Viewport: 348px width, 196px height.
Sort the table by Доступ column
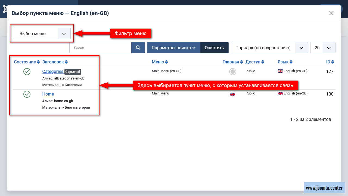coord(255,62)
